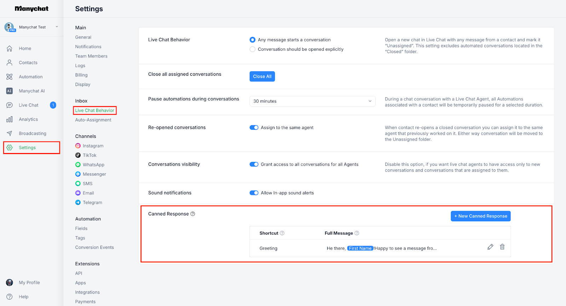Screen dimensions: 566x306
Task: Click the Broadcasting paper plane icon
Action: [10, 134]
